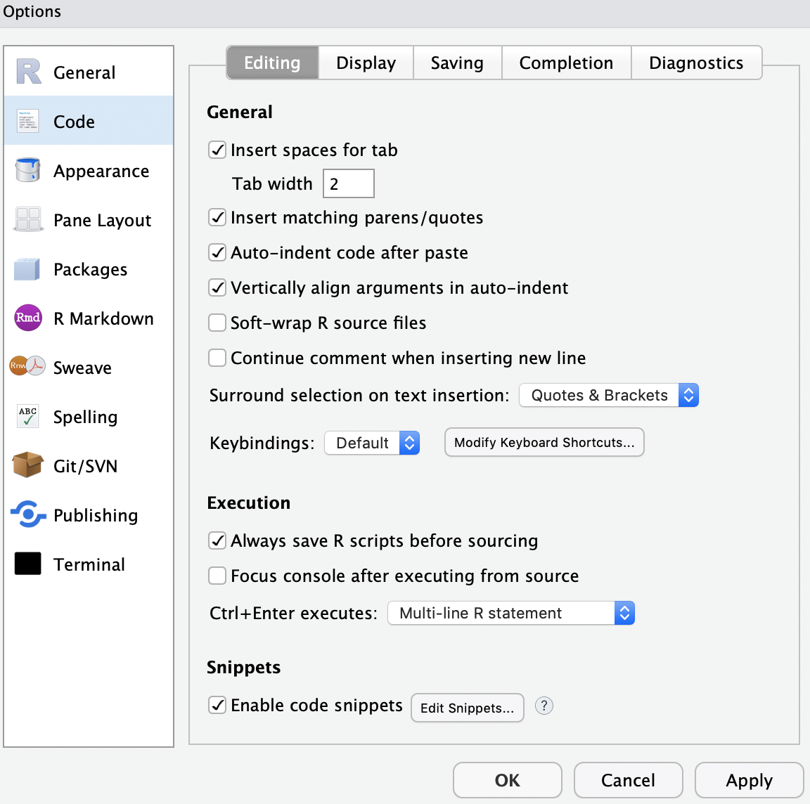Screen dimensions: 810x804
Task: Click the R Markdown Rmd icon
Action: [28, 318]
